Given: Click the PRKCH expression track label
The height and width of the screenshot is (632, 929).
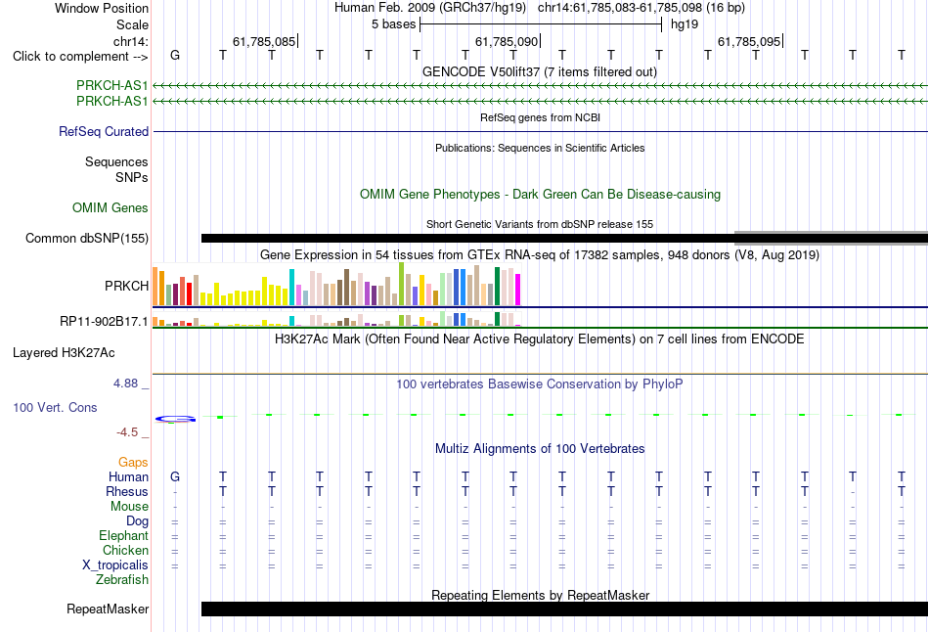Looking at the screenshot, I should [x=126, y=286].
